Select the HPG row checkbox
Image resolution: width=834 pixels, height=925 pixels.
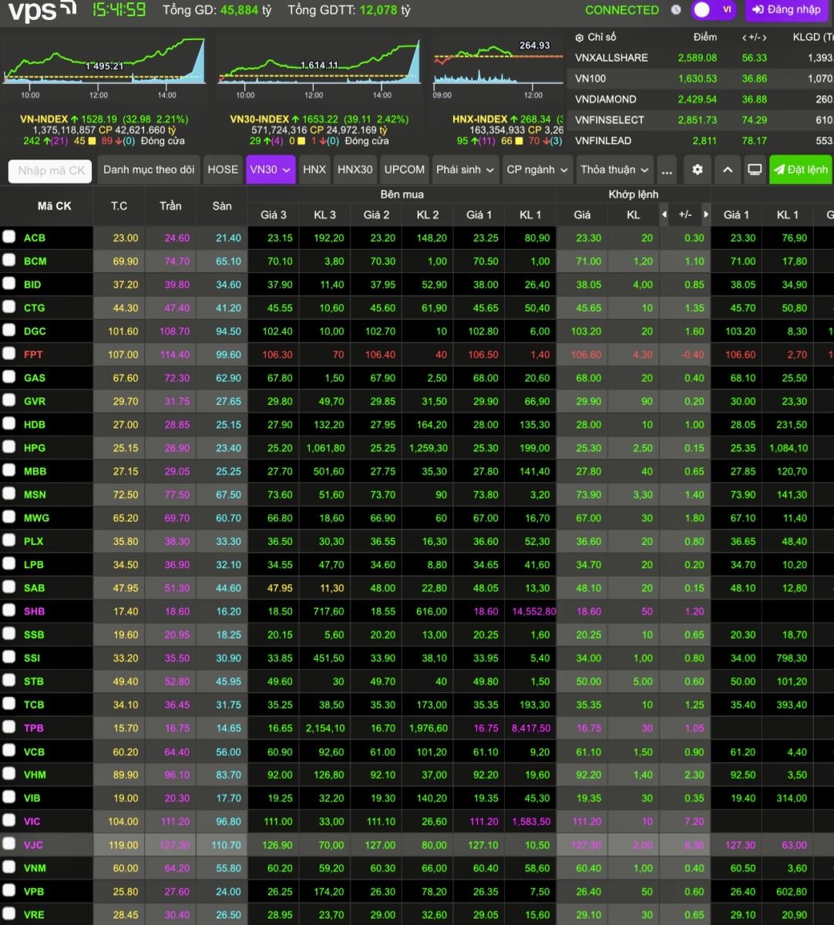point(8,447)
